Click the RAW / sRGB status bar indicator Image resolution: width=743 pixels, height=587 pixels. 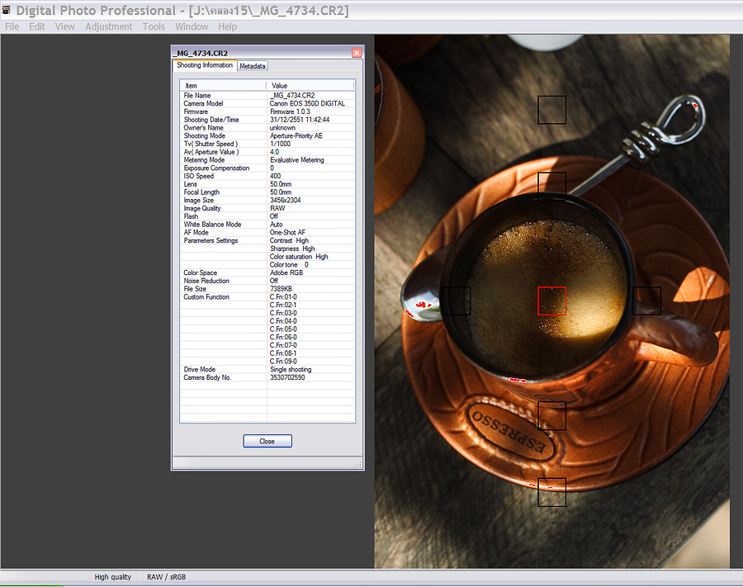(x=166, y=577)
